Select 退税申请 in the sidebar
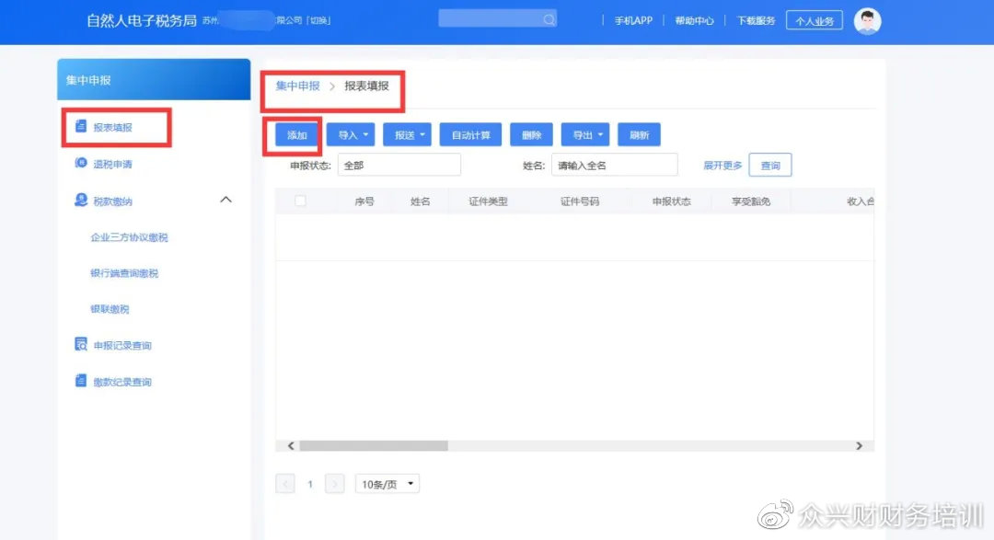Image resolution: width=994 pixels, height=540 pixels. click(113, 164)
